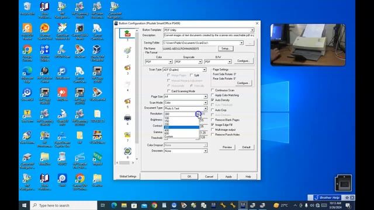Open File Explorer from the taskbar
This screenshot has height=210, width=374.
124,205
